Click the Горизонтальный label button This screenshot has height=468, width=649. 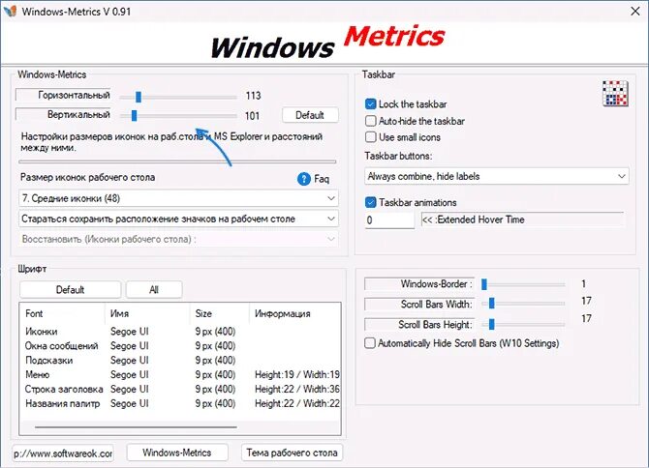pyautogui.click(x=63, y=95)
